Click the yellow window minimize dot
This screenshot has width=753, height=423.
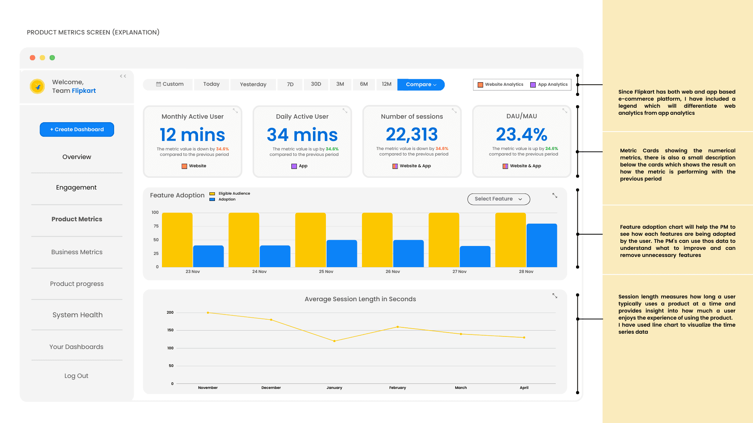42,58
